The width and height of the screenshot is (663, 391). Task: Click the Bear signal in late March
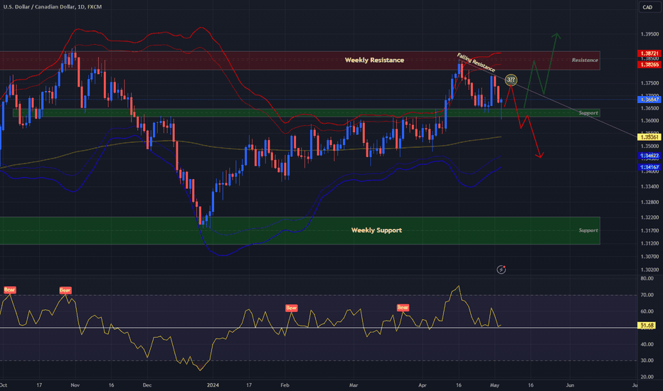(x=403, y=307)
